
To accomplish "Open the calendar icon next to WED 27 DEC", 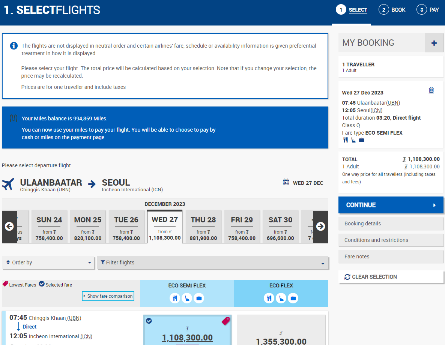I will point(286,182).
